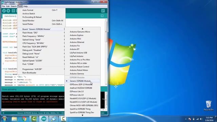The width and height of the screenshot is (217, 122).
Task: Select NodeMCU 1.0 (ESP-12E Module)
Action: [82, 102]
